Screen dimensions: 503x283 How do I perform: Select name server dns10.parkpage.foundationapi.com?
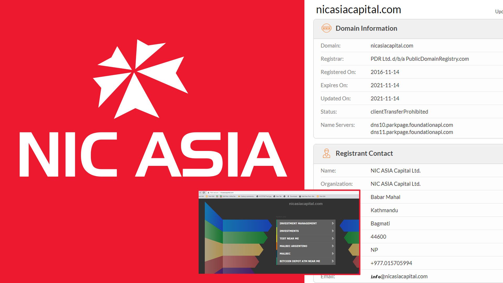[x=412, y=125]
